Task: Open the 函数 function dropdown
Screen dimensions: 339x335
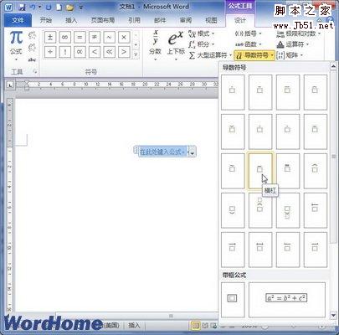Action: click(249, 44)
